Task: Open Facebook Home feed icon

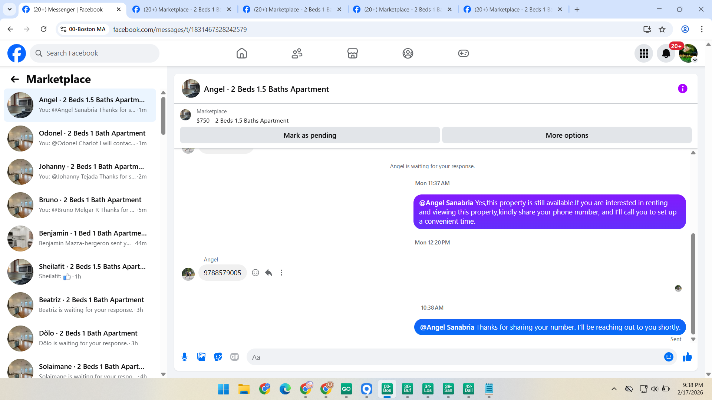Action: tap(241, 53)
